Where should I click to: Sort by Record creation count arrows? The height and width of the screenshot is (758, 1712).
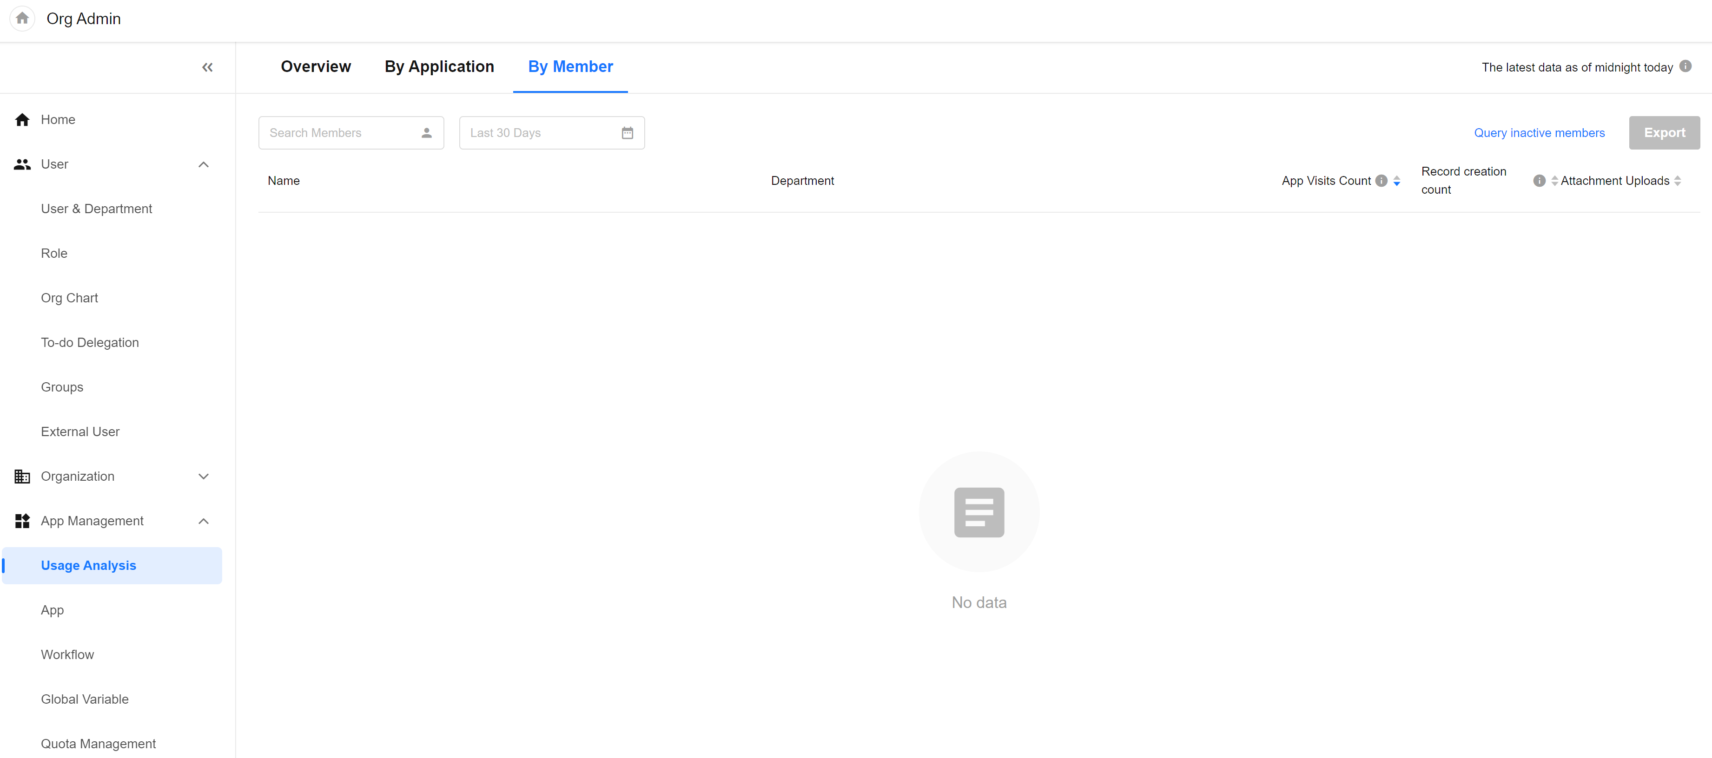coord(1554,181)
